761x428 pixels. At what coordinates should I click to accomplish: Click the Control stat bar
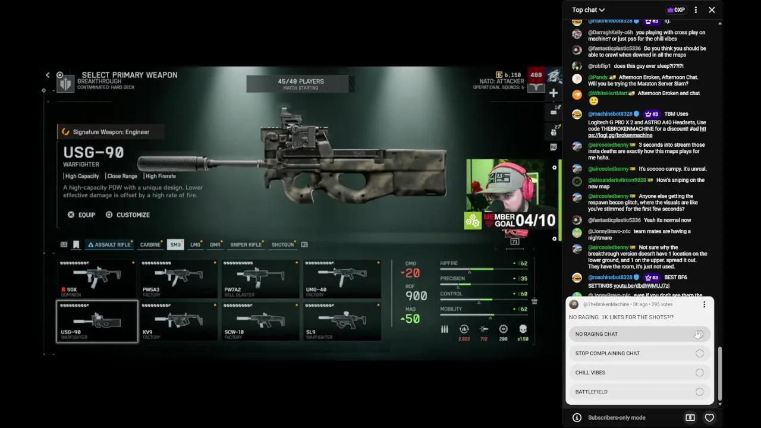[x=483, y=300]
